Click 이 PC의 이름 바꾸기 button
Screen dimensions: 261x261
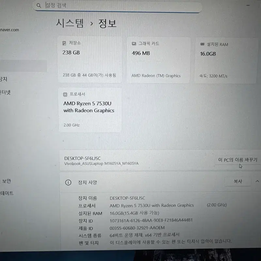pos(238,160)
